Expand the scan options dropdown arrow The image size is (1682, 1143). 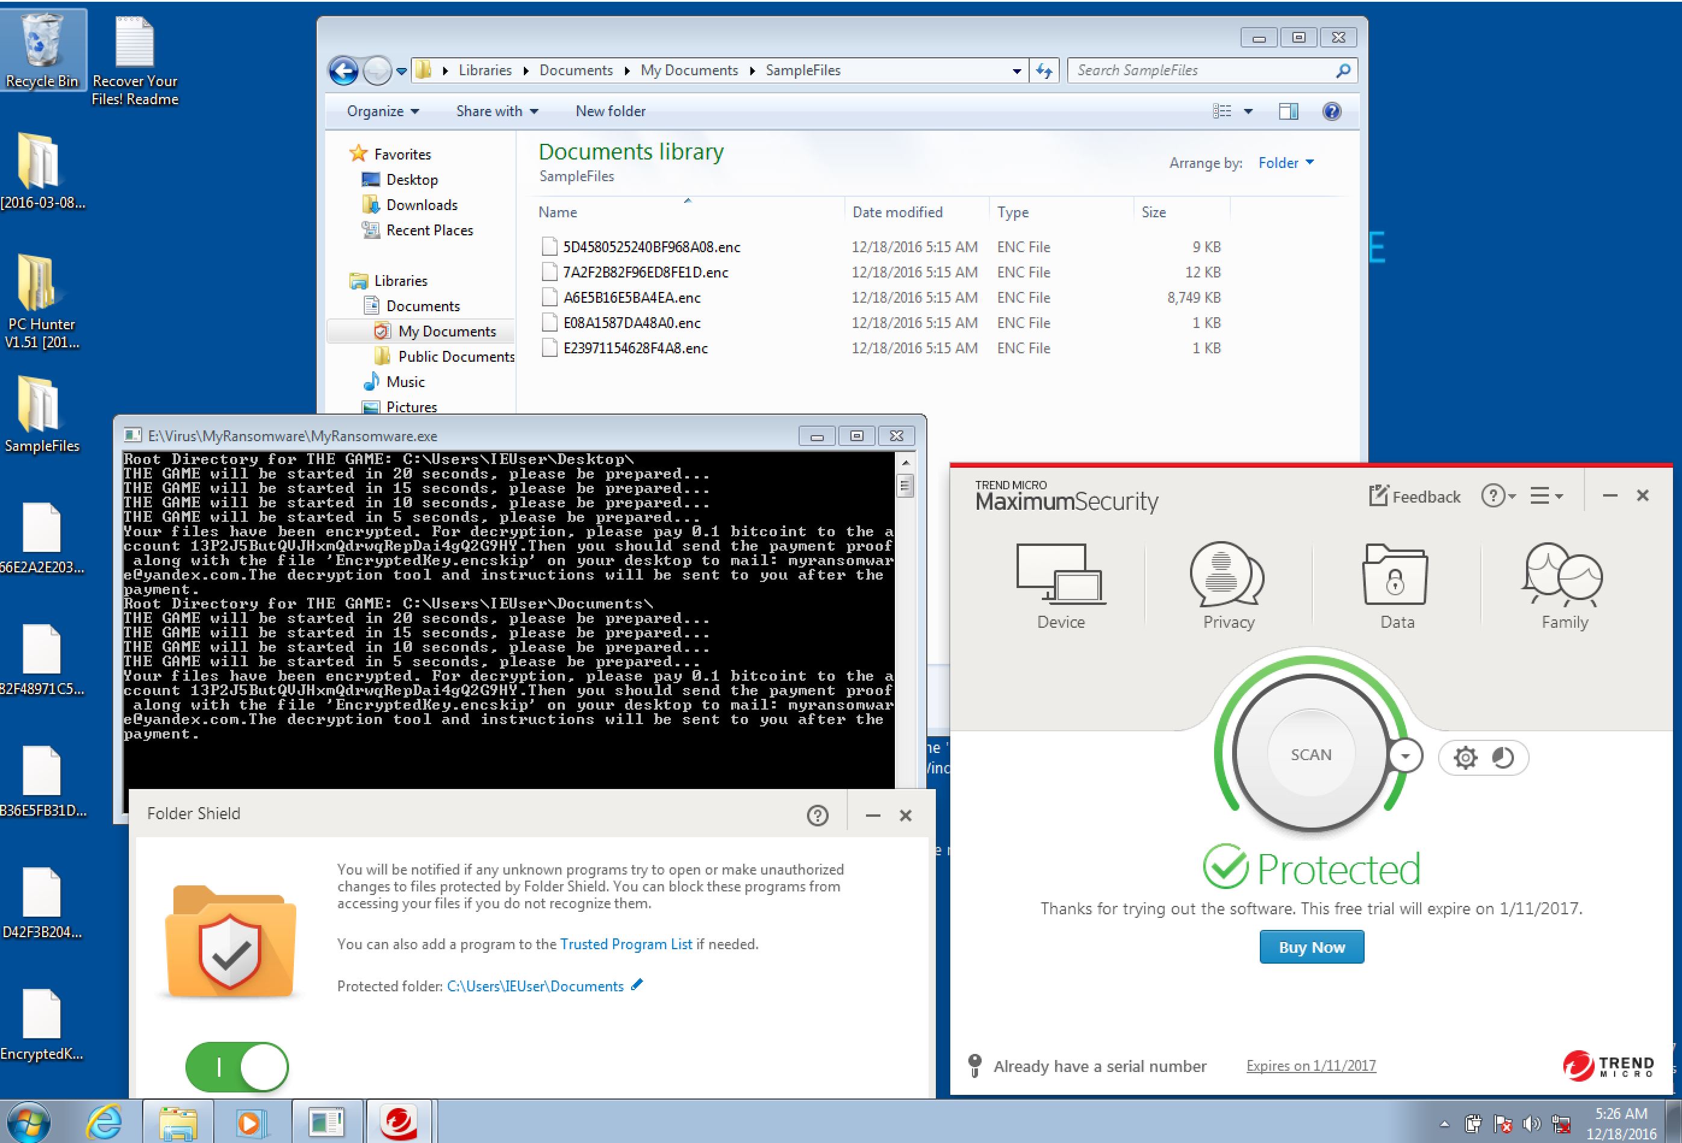1406,757
